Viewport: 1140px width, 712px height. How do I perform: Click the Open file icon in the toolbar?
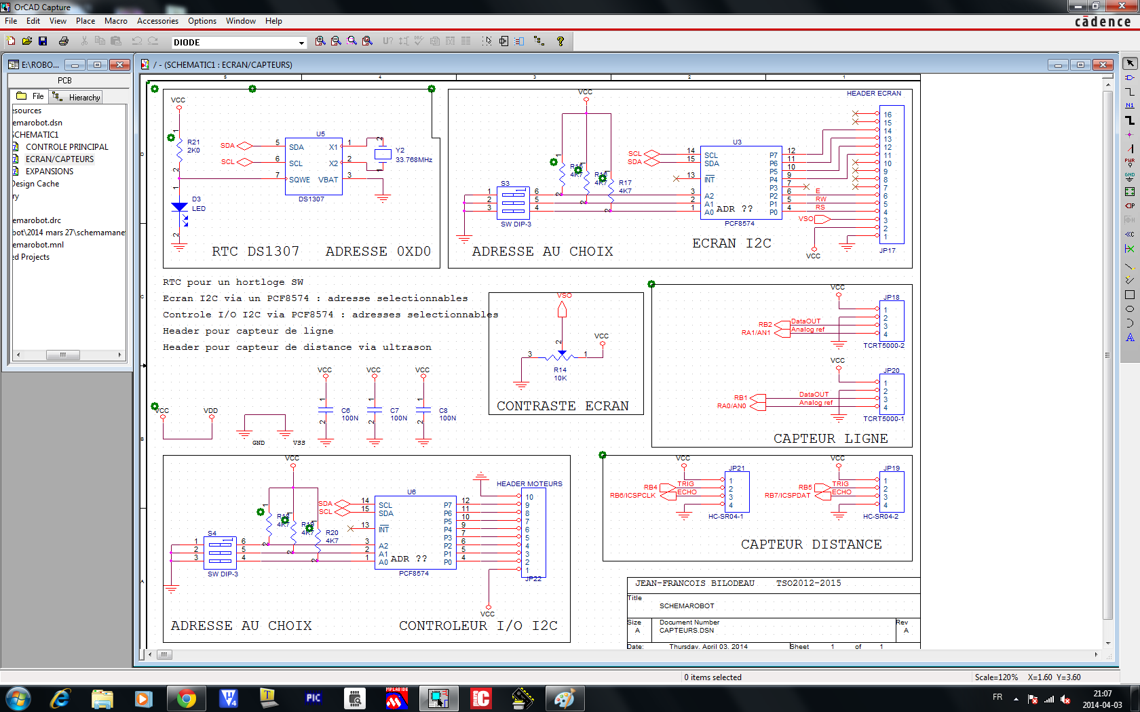tap(26, 41)
